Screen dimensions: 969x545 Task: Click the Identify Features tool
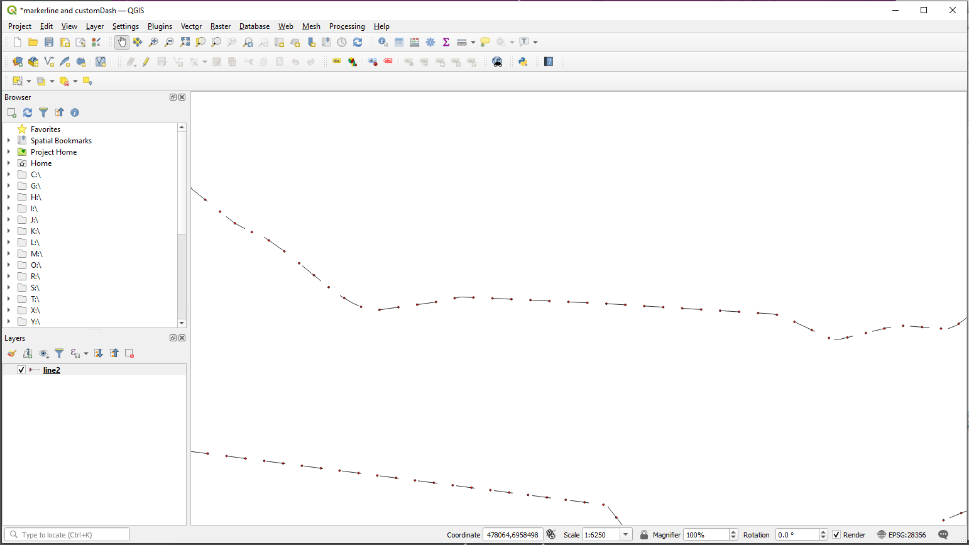click(x=383, y=42)
